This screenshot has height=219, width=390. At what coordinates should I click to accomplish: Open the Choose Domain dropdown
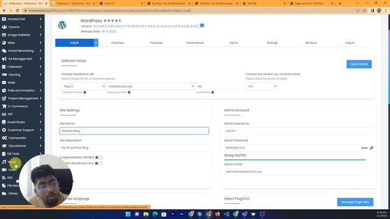(151, 86)
